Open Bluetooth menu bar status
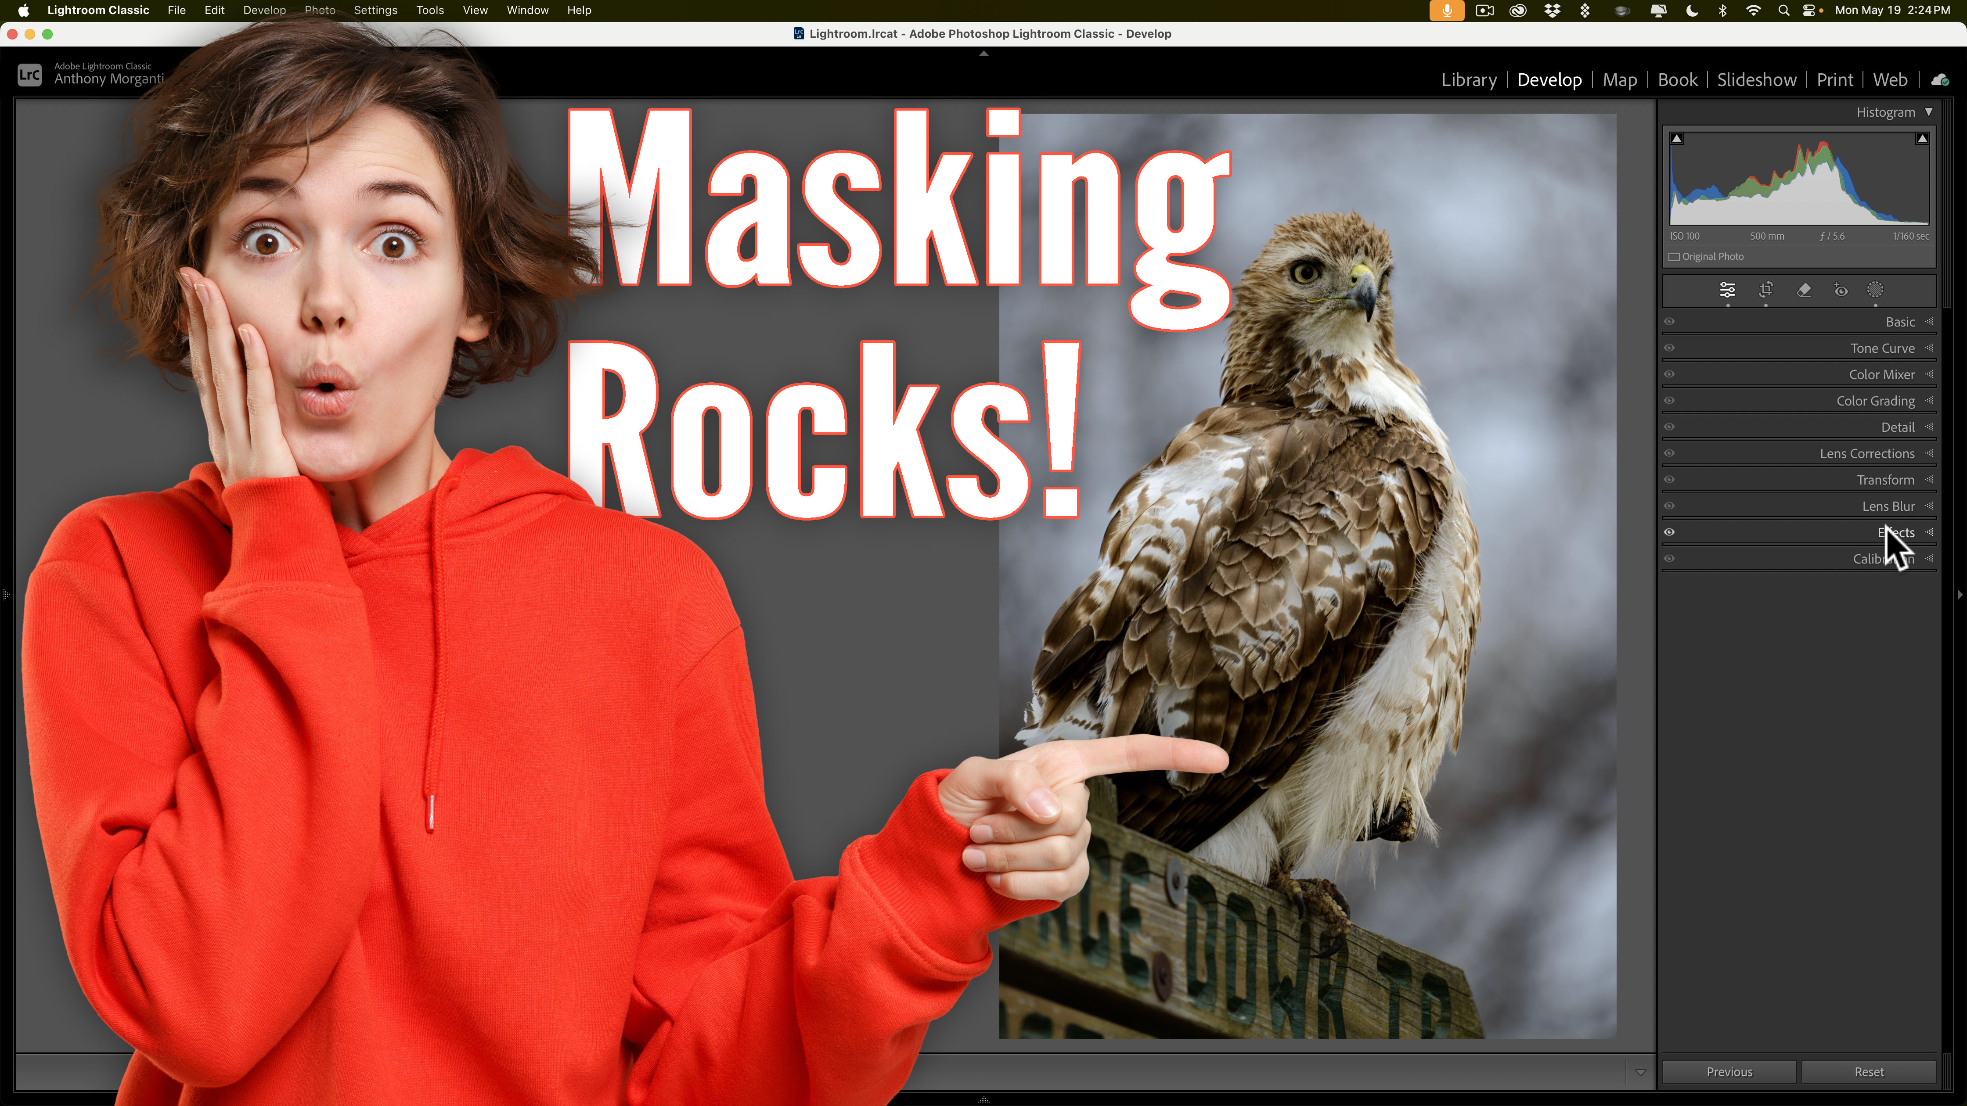Viewport: 1967px width, 1106px height. click(1722, 11)
